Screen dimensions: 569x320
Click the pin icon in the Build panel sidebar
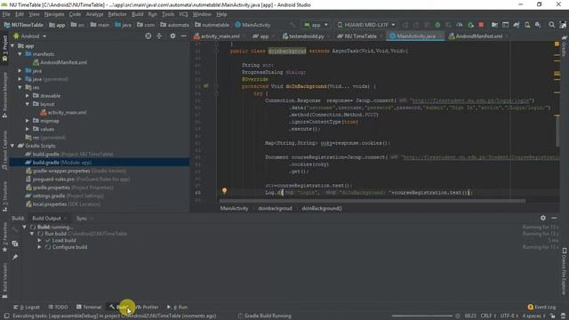point(15,257)
